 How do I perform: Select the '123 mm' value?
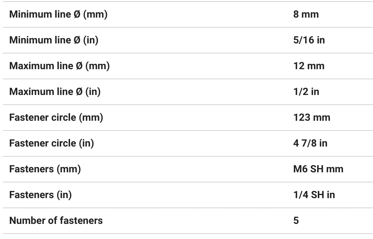[311, 118]
